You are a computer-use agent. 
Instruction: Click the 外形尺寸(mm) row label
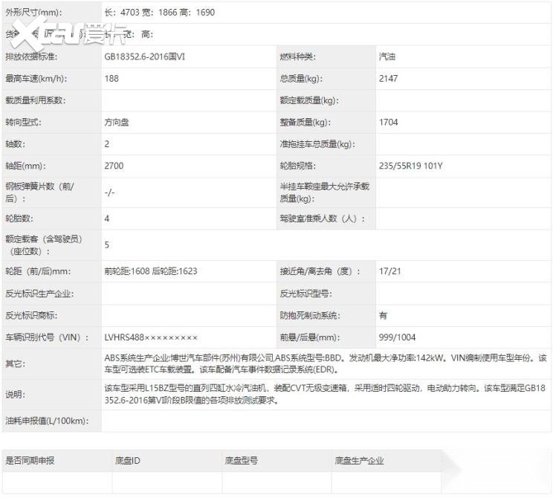[34, 13]
